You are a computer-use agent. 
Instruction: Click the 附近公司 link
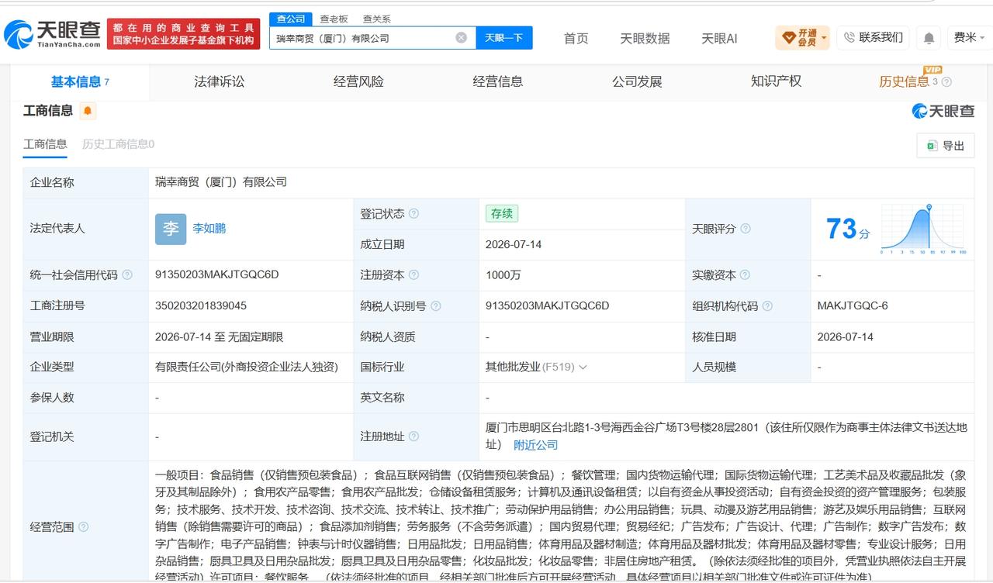pyautogui.click(x=535, y=445)
